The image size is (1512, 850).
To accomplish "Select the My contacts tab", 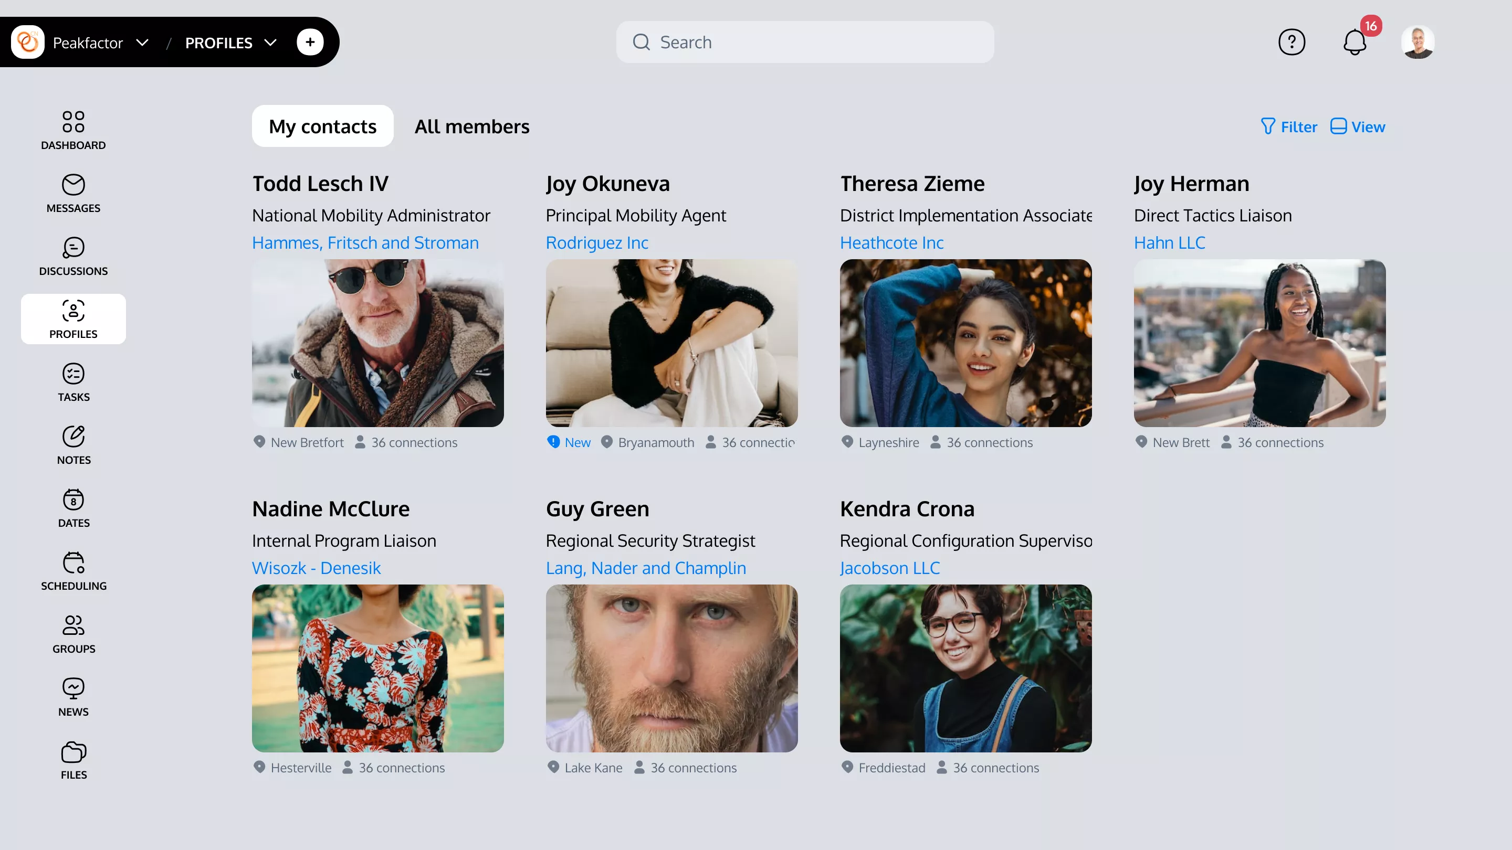I will [x=322, y=125].
